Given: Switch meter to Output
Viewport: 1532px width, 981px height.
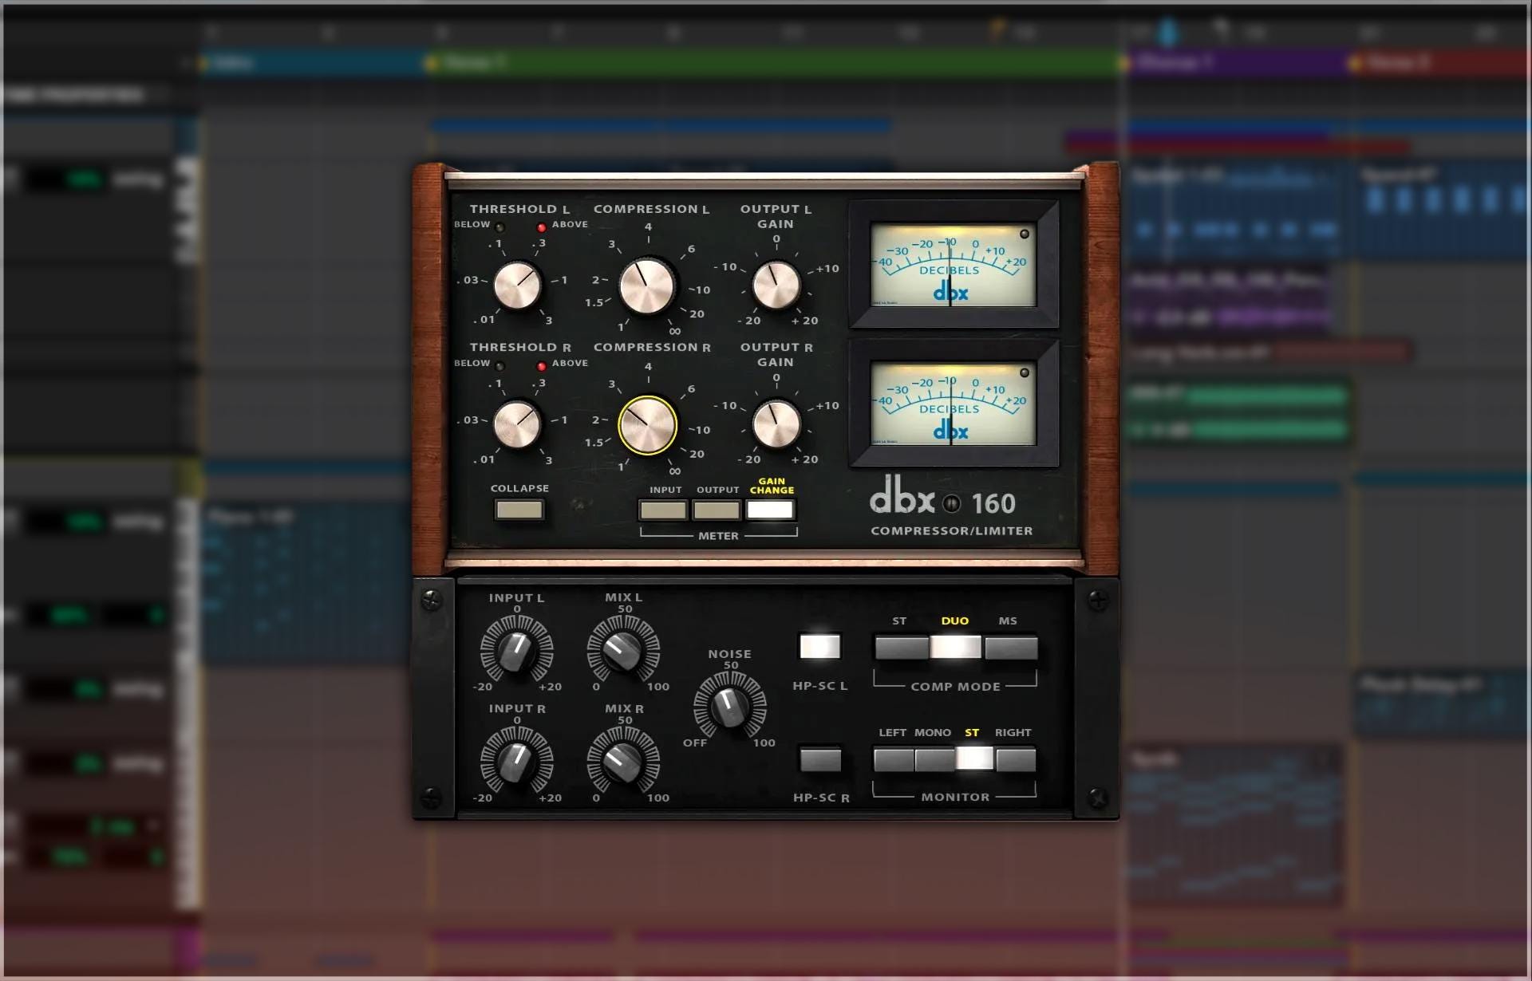Looking at the screenshot, I should pos(717,510).
